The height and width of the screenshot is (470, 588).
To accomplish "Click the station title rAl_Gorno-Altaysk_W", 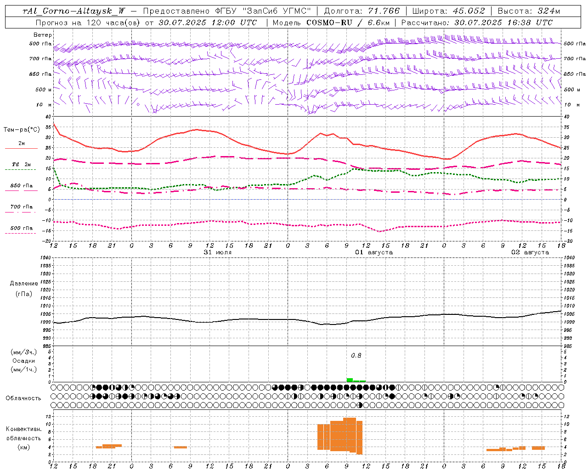I will pos(73,11).
